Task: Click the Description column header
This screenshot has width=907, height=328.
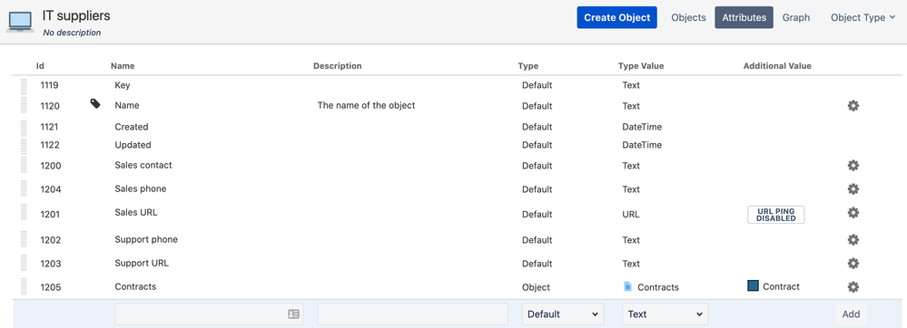Action: (x=337, y=66)
